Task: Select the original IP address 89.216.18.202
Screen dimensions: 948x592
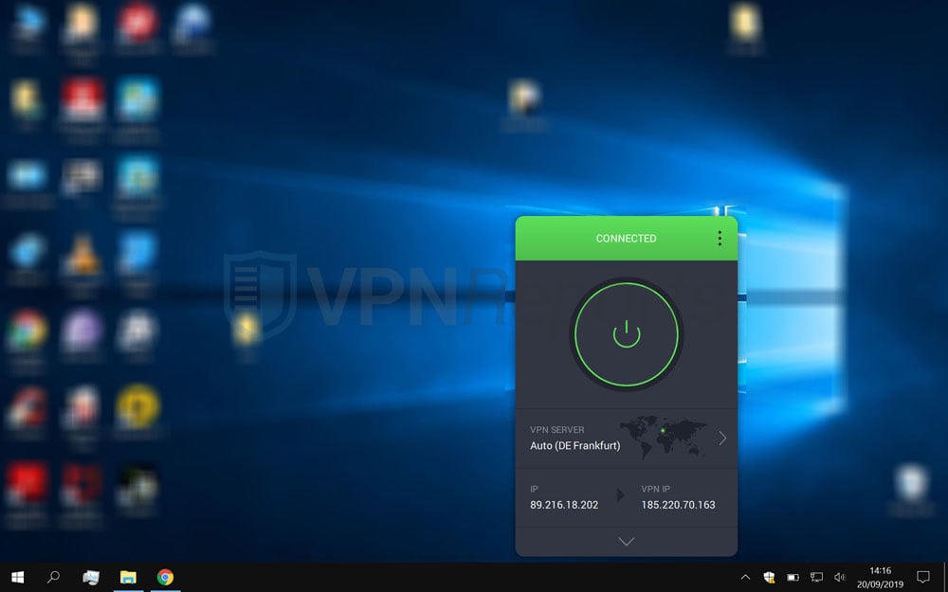Action: (564, 505)
